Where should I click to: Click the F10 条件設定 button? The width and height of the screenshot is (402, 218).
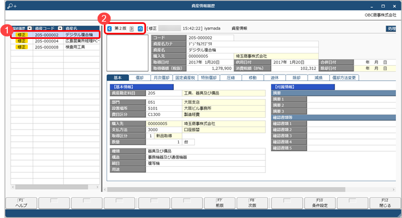click(x=320, y=203)
